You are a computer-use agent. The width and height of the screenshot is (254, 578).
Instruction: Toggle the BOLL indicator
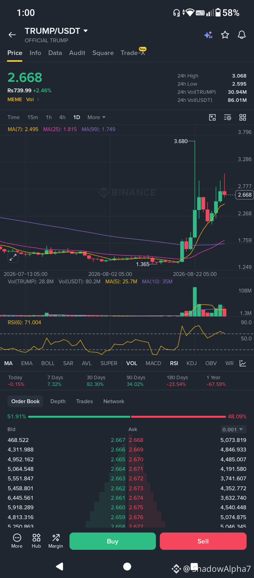tap(48, 363)
